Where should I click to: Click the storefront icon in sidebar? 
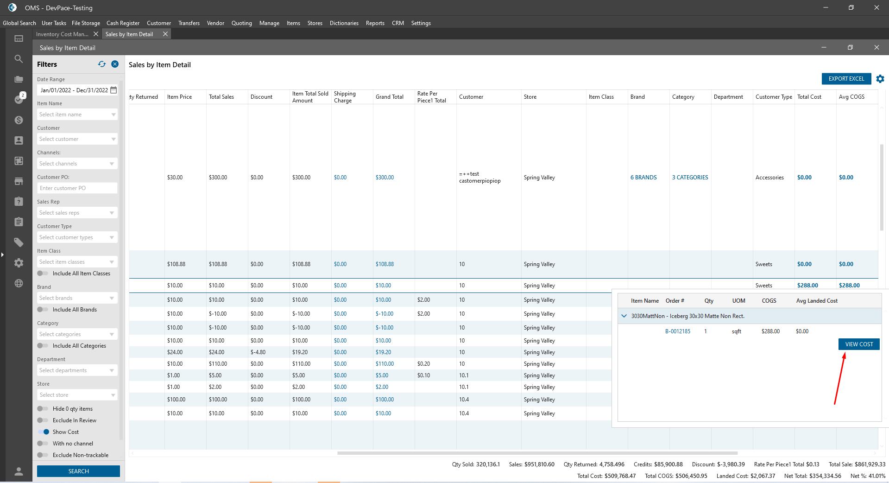19,181
